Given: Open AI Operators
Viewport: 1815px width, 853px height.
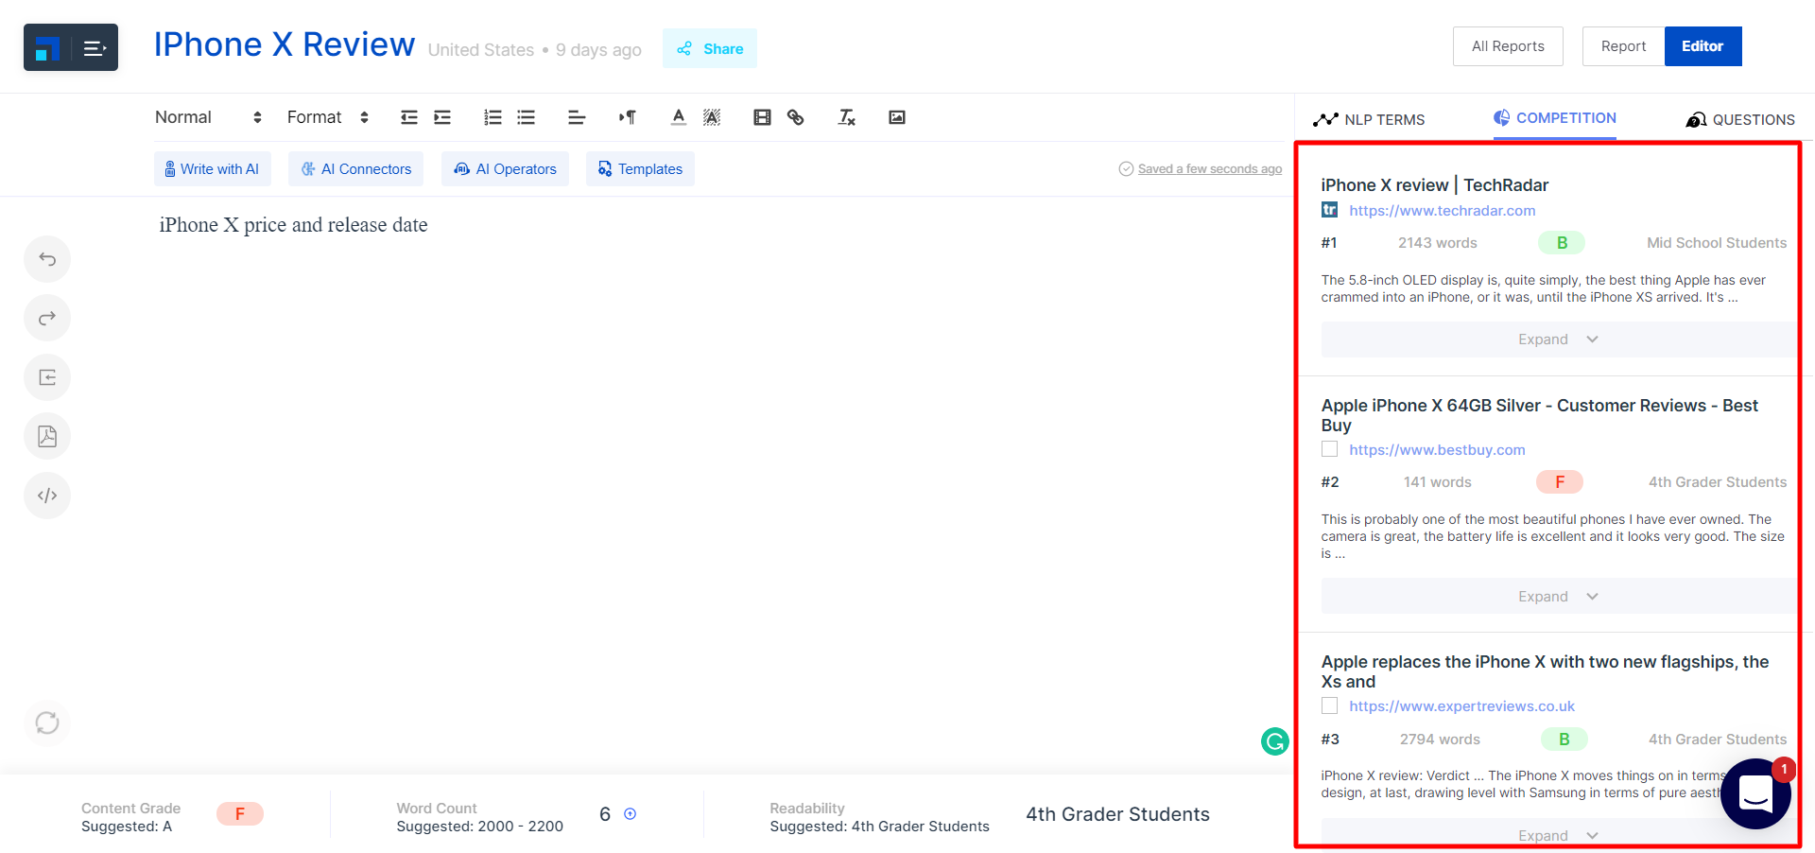Looking at the screenshot, I should [505, 169].
